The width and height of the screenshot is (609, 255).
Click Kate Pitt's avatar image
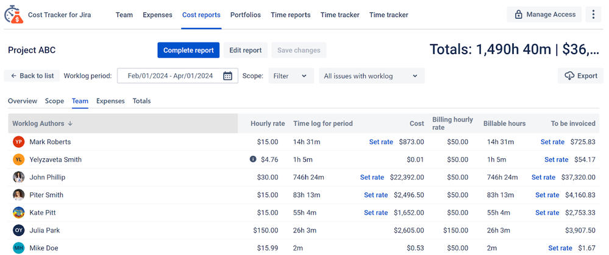pos(19,213)
